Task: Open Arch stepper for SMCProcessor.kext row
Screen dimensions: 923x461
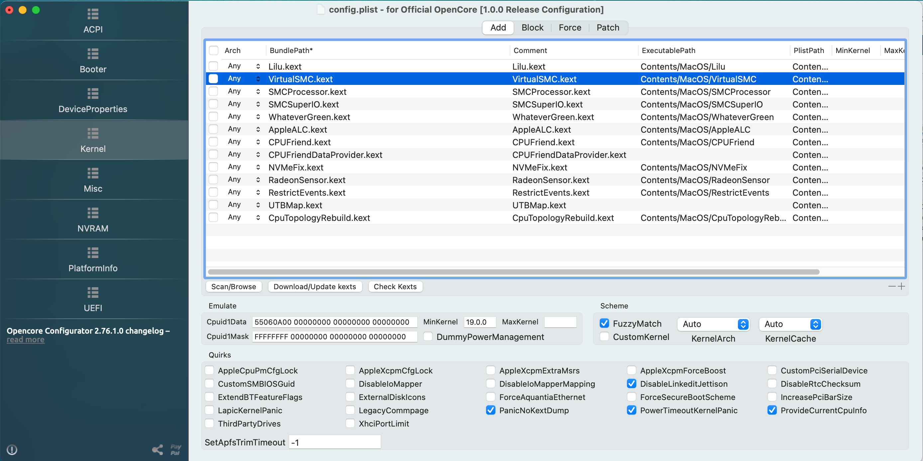Action: (258, 92)
